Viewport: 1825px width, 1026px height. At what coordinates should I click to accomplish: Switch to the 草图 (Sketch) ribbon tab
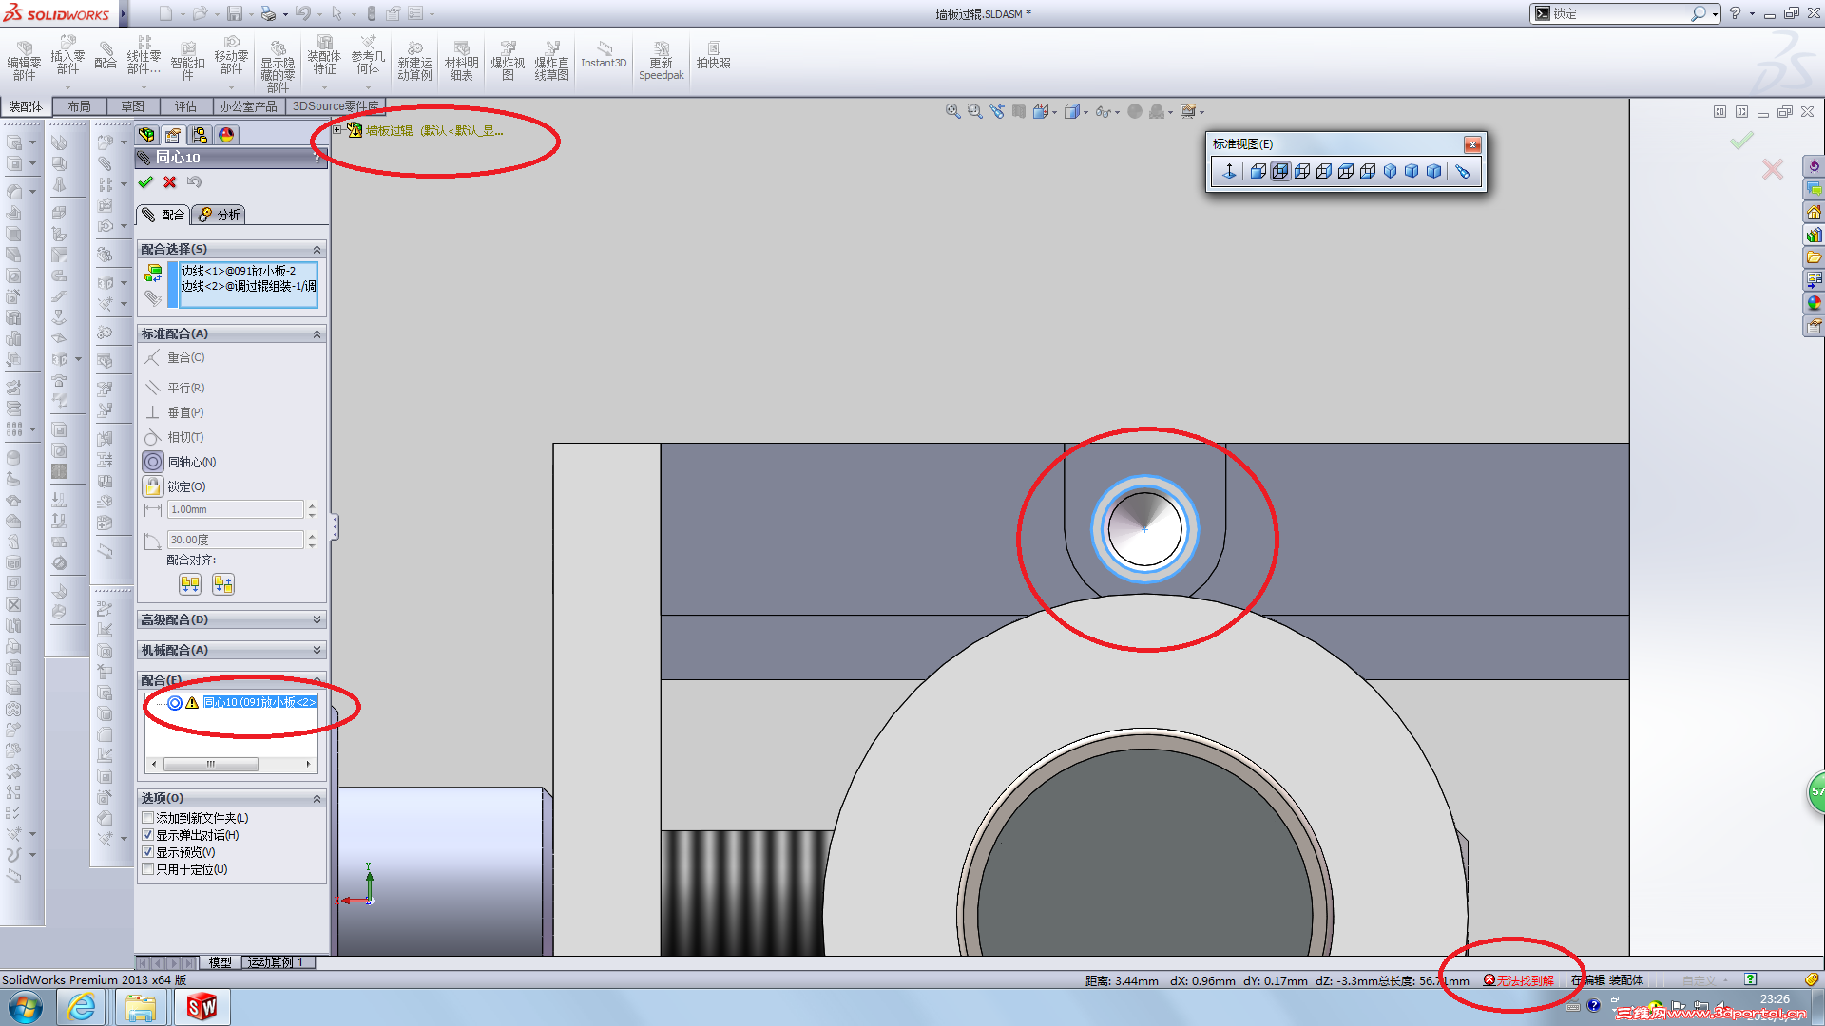(x=132, y=106)
